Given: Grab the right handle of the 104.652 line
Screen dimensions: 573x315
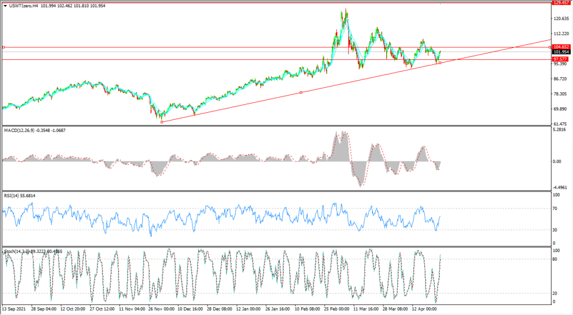Looking at the screenshot, I should pos(550,47).
